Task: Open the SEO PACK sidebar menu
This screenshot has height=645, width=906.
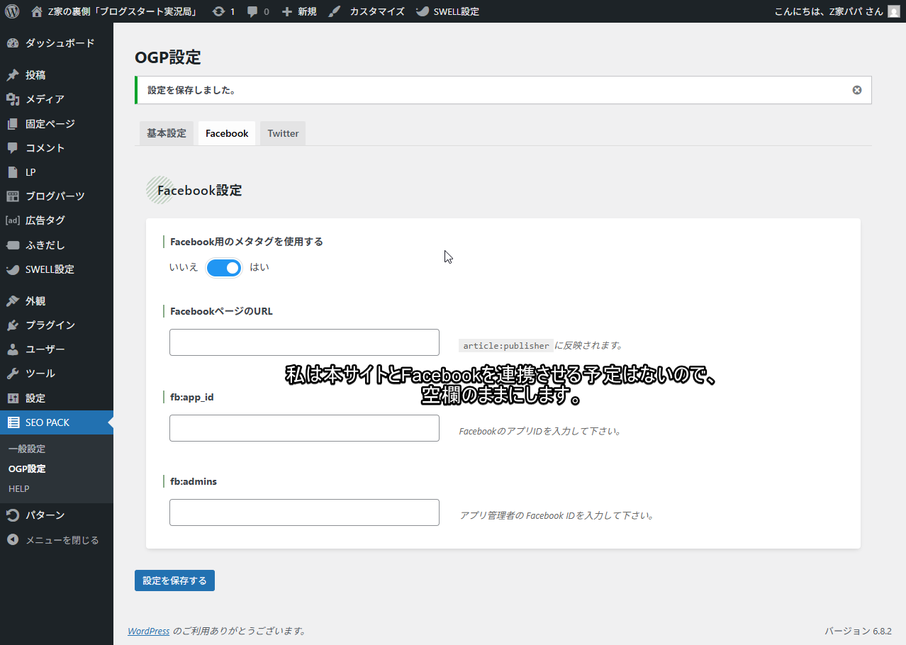Action: pyautogui.click(x=57, y=422)
